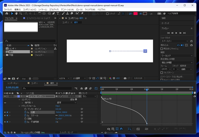Image resolution: width=199 pixels, height=137 pixels.
Task: Click the コンポ 1 breadcrumb in the viewer
Action: tap(65, 22)
